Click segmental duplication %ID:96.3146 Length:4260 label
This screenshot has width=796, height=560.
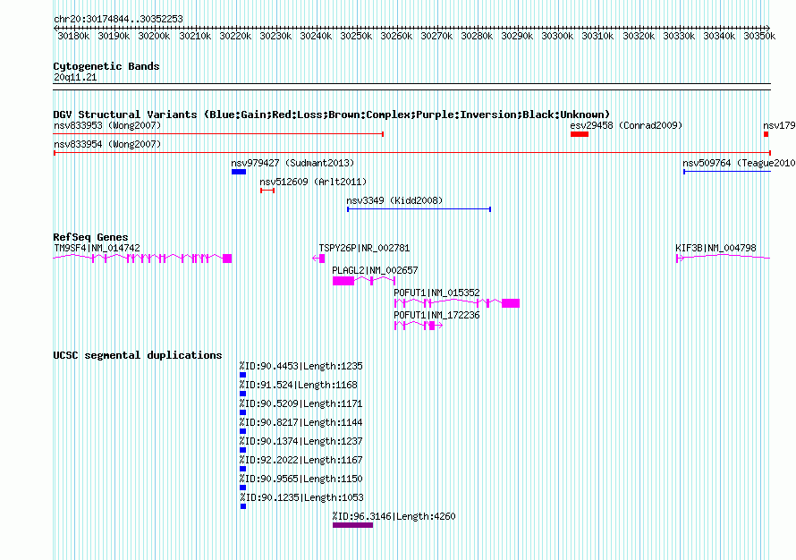pos(394,516)
